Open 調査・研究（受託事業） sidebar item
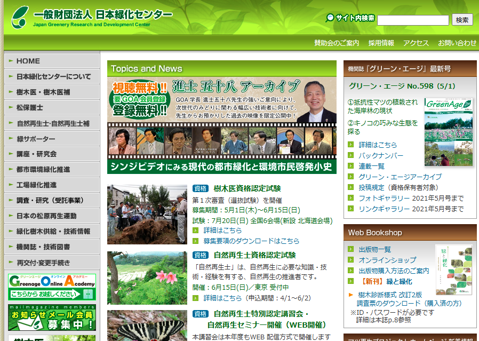479x341 pixels. pyautogui.click(x=52, y=201)
